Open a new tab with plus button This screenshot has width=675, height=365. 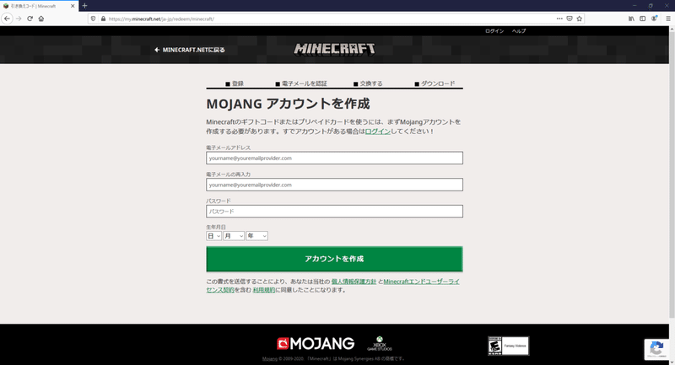[85, 6]
